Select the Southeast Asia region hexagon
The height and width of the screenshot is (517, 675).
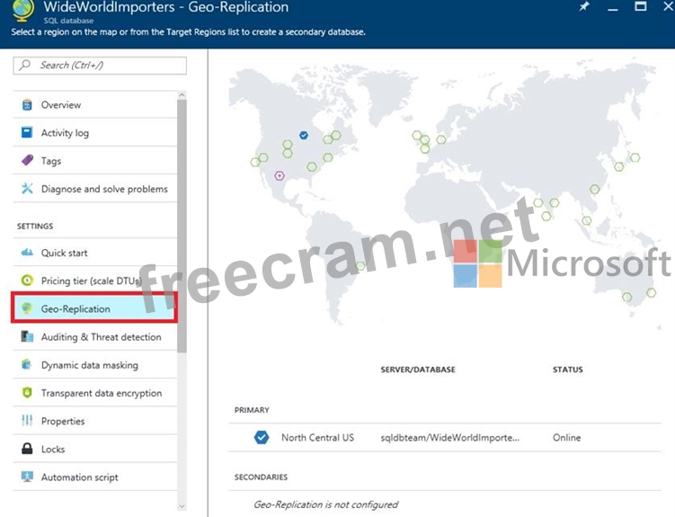(x=586, y=221)
